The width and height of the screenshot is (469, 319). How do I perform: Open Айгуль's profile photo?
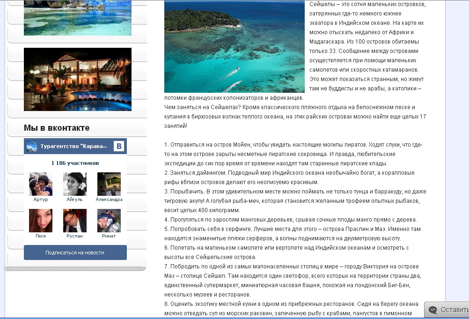[75, 184]
